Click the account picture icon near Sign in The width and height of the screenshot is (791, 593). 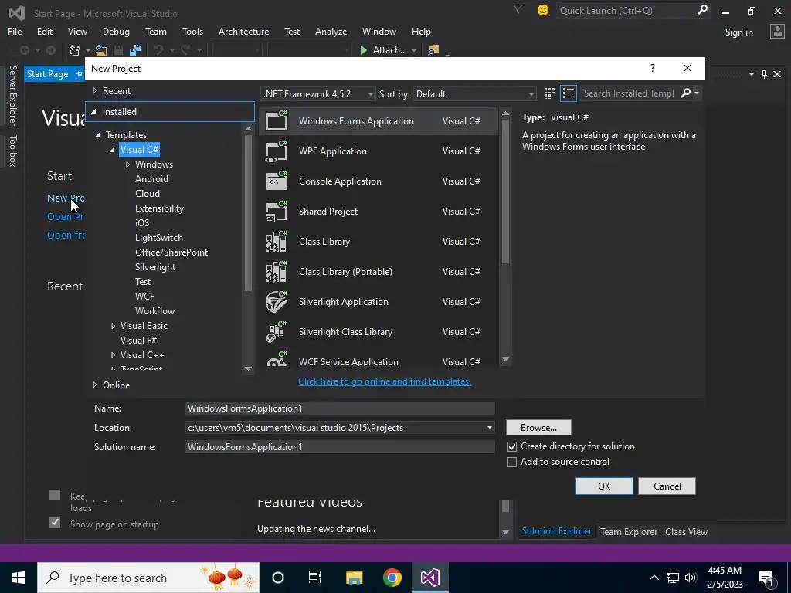click(x=777, y=31)
